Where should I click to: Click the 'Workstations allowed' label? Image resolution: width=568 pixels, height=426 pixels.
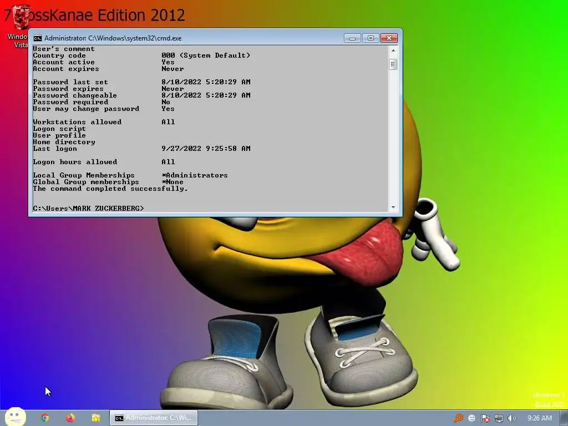tap(77, 122)
